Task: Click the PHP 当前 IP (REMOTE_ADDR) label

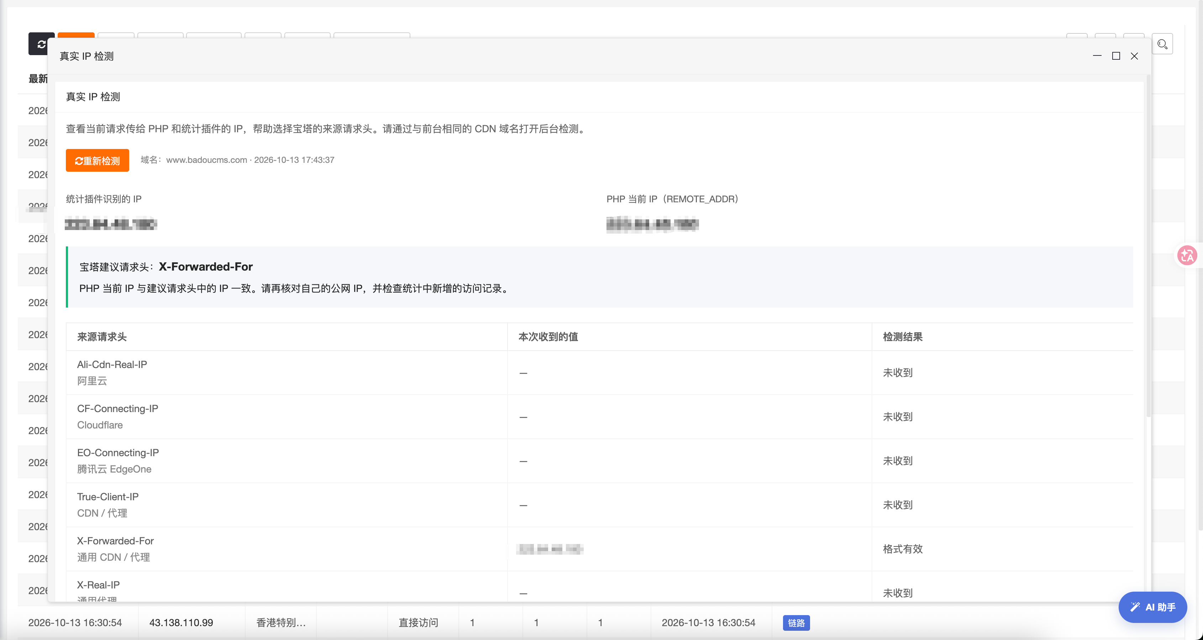Action: 672,199
